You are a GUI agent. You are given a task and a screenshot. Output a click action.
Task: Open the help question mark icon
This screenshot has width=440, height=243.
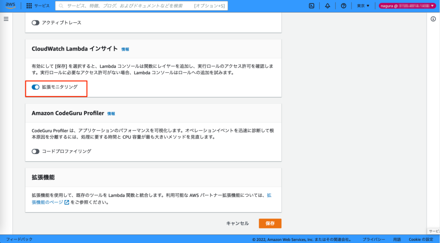coord(343,6)
